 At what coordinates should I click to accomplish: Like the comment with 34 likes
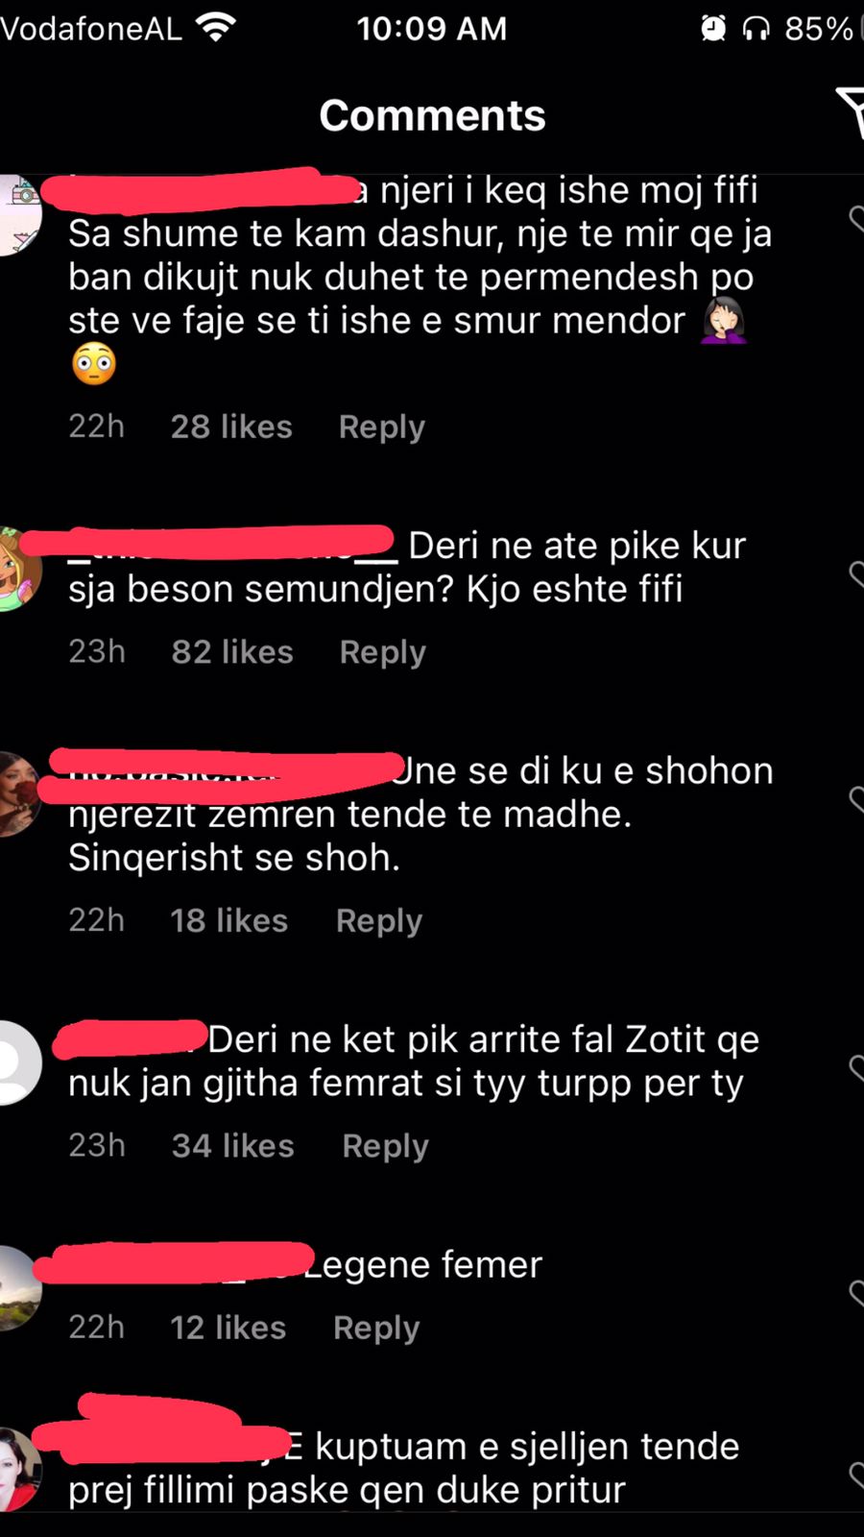coord(856,1068)
